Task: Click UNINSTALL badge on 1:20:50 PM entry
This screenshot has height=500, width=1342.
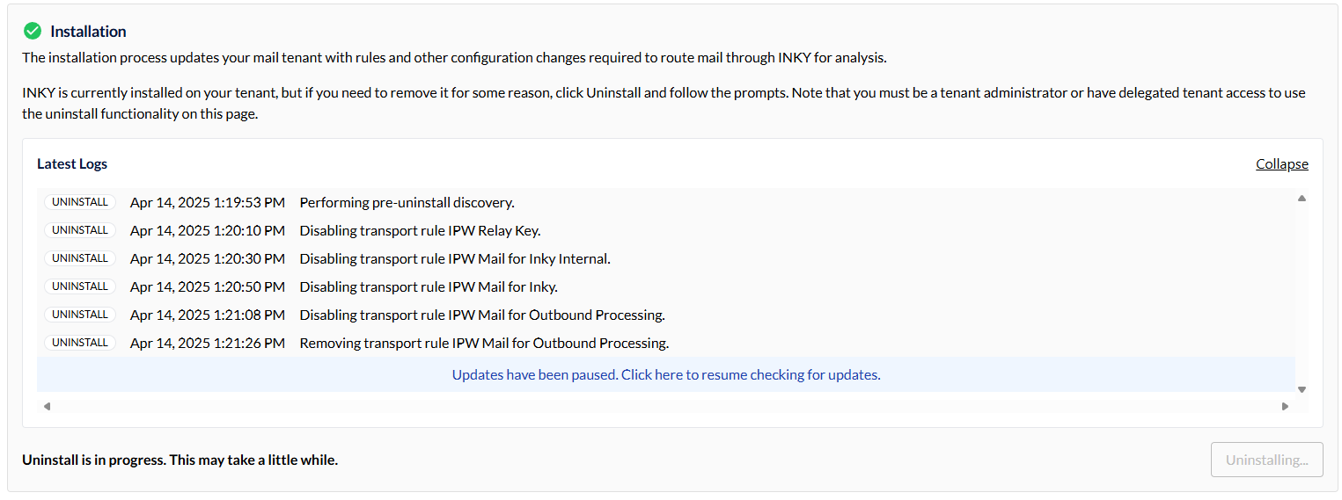Action: [x=80, y=286]
